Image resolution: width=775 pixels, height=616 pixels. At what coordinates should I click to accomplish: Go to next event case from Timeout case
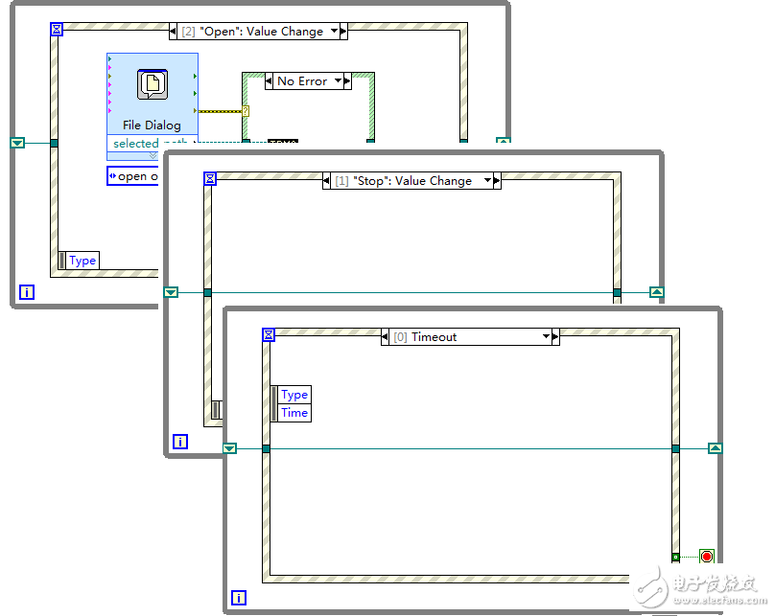click(x=555, y=337)
